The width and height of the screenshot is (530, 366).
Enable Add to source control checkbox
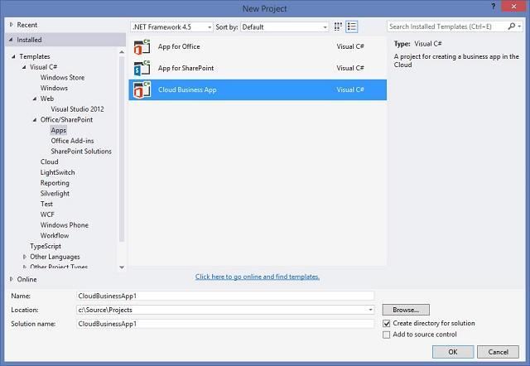coord(387,335)
